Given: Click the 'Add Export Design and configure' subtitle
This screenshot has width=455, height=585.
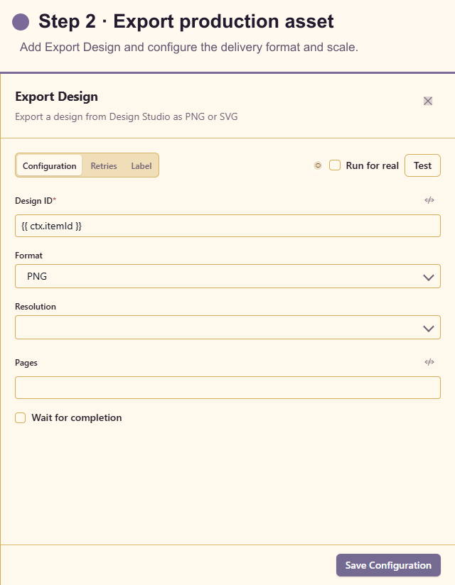Looking at the screenshot, I should tap(189, 48).
